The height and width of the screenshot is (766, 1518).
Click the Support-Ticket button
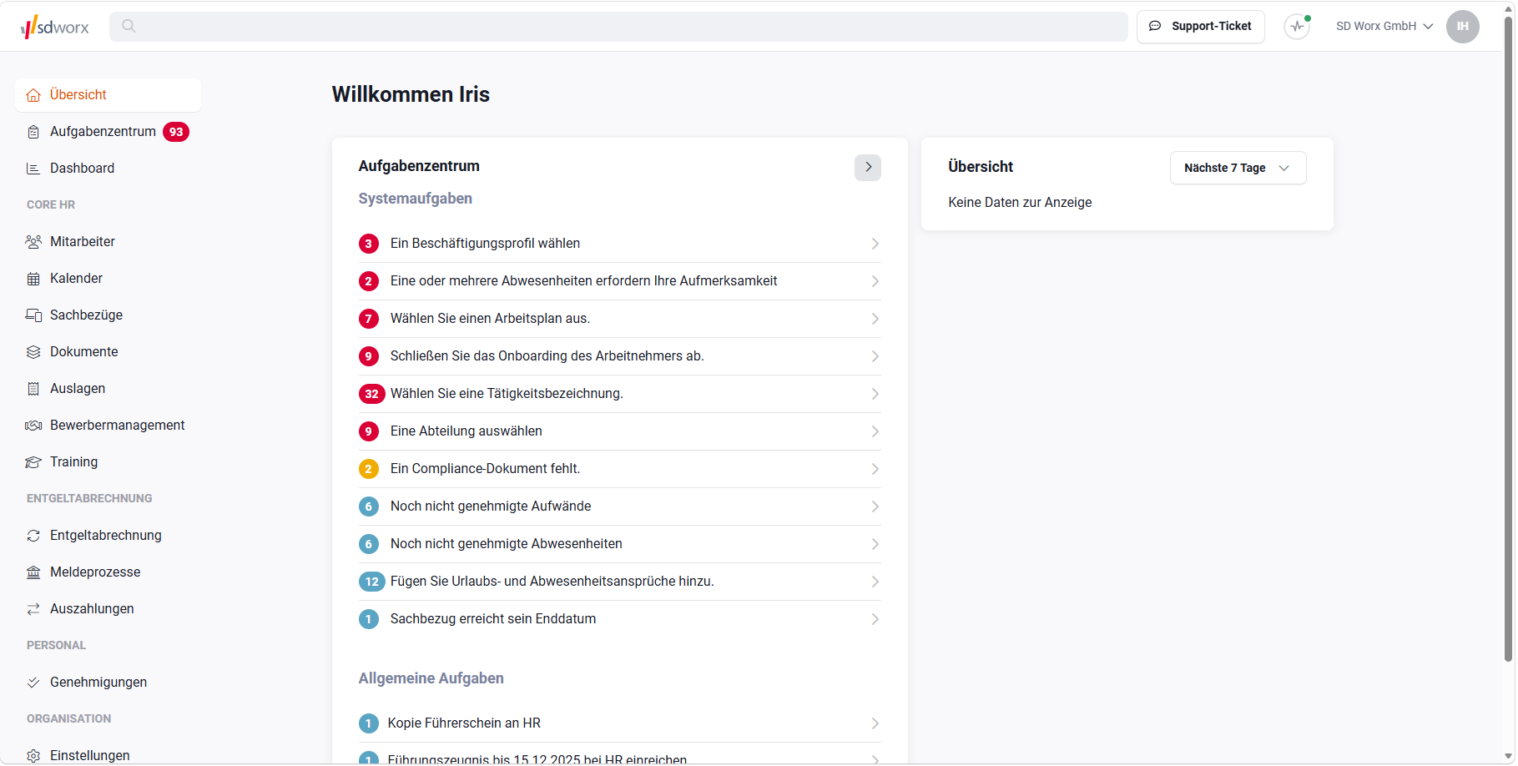(x=1200, y=27)
